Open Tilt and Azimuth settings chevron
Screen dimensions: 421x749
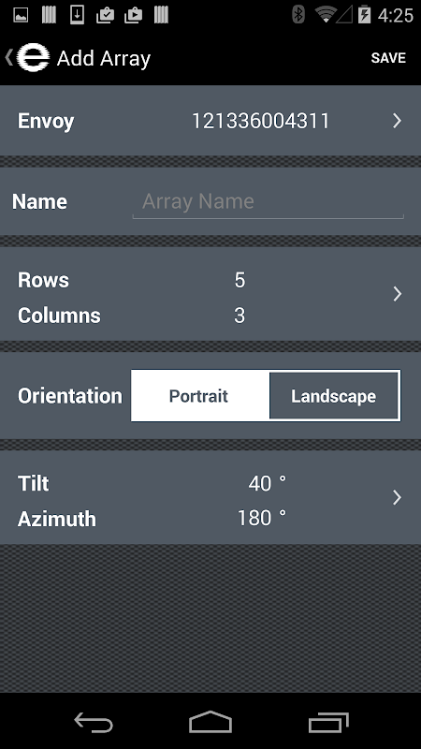coord(397,498)
